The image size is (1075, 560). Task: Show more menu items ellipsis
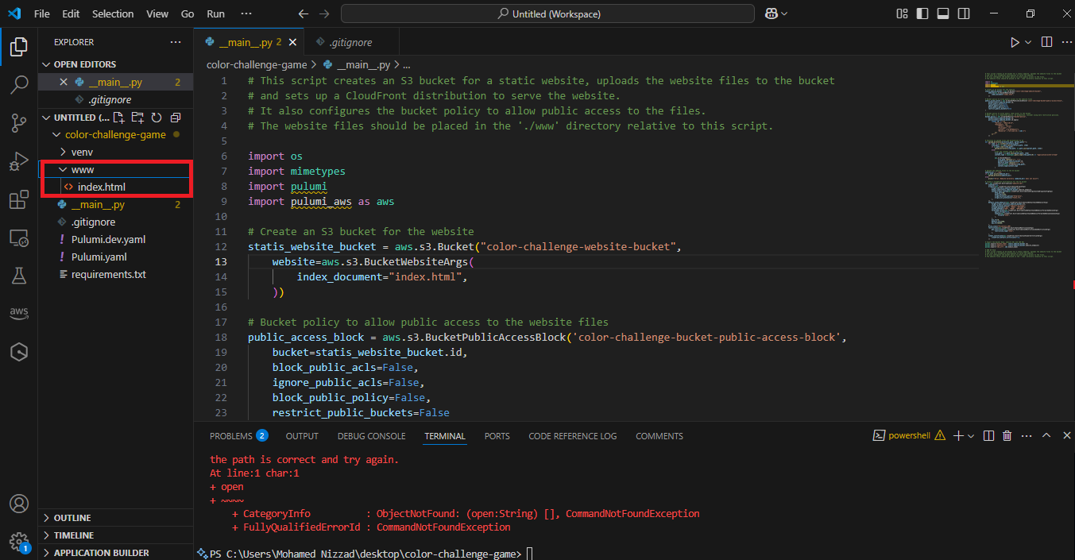coord(246,14)
